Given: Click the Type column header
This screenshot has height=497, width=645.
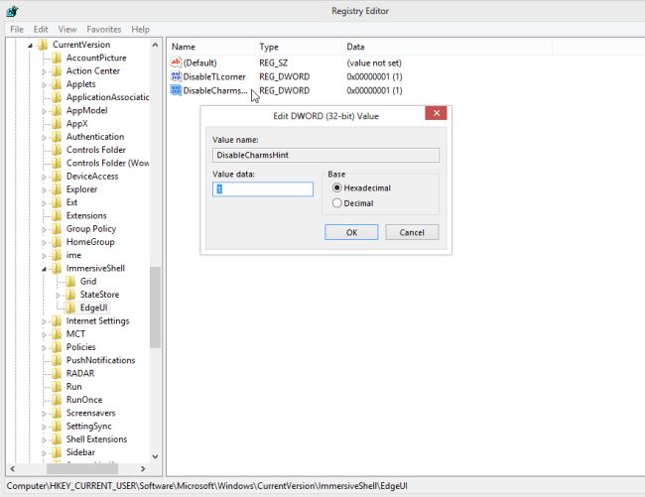Looking at the screenshot, I should coord(298,47).
